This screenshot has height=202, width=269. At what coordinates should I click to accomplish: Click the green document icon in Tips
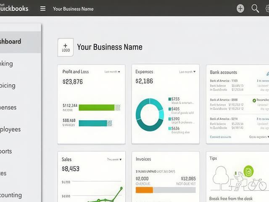(x=248, y=171)
